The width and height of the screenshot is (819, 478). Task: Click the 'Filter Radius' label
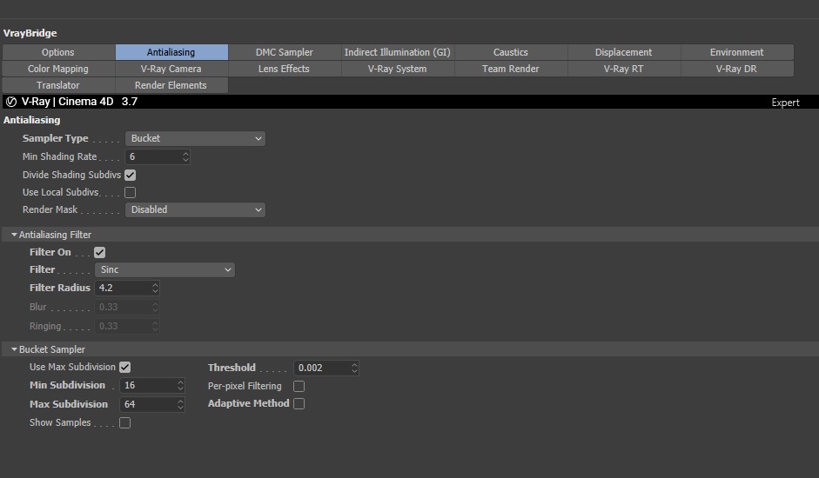click(60, 288)
